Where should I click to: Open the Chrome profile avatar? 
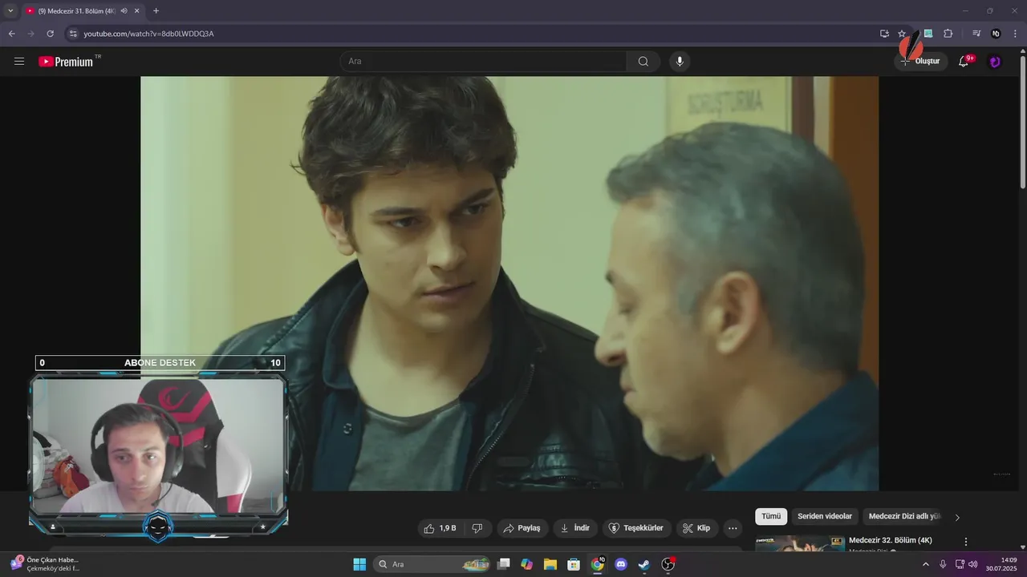[996, 34]
